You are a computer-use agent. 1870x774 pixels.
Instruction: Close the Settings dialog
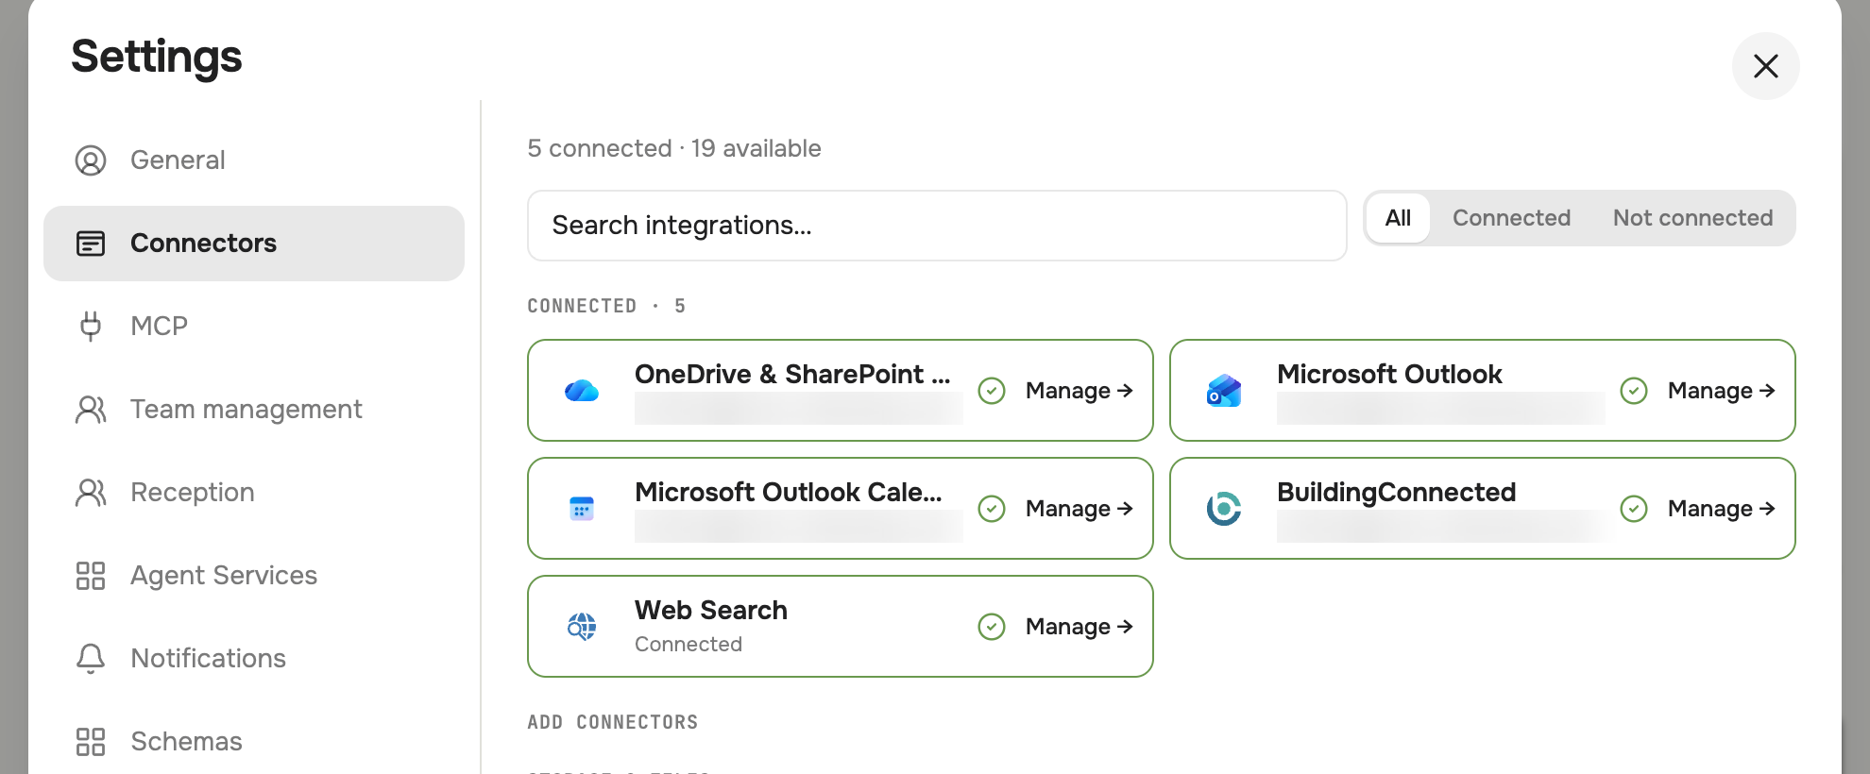[1766, 66]
